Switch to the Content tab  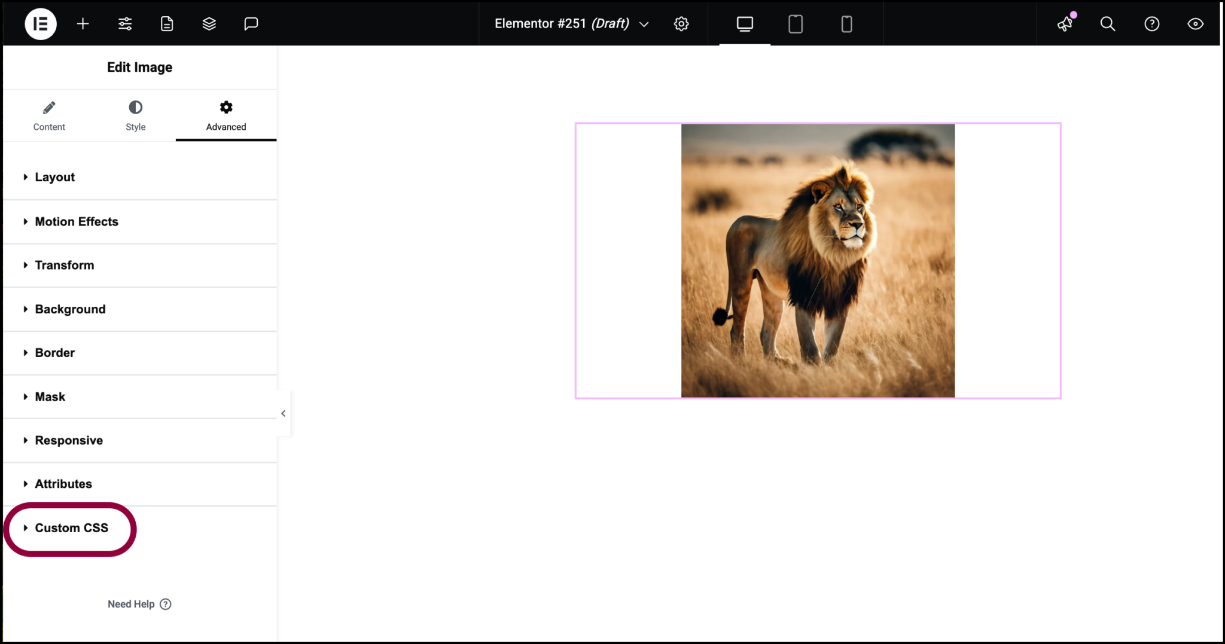tap(49, 115)
